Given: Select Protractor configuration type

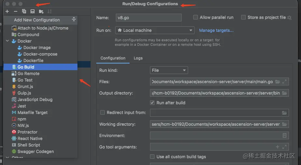Looking at the screenshot, I should point(40,132).
